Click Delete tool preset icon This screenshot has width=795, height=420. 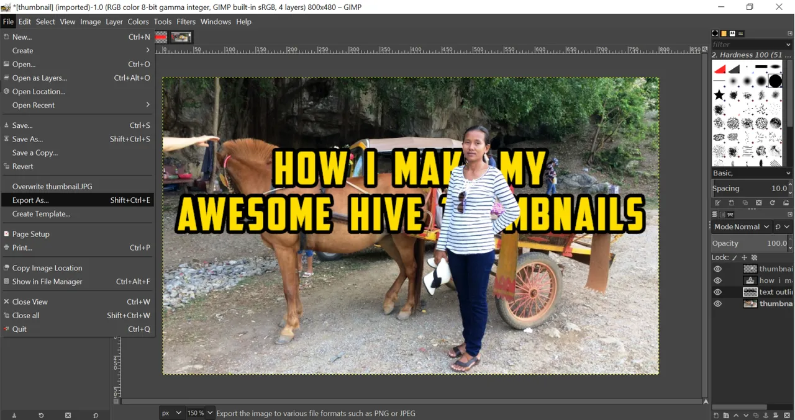(x=68, y=415)
